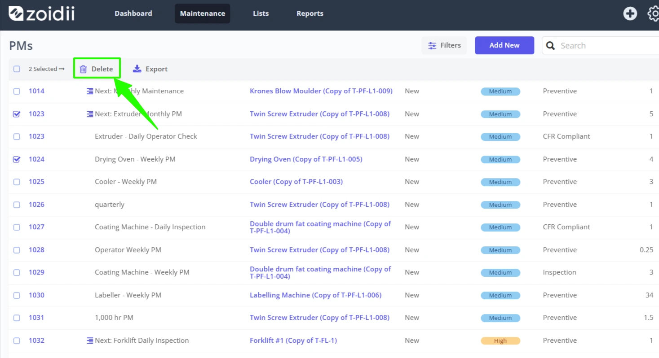The height and width of the screenshot is (358, 659).
Task: Open the Reports menu
Action: 310,13
